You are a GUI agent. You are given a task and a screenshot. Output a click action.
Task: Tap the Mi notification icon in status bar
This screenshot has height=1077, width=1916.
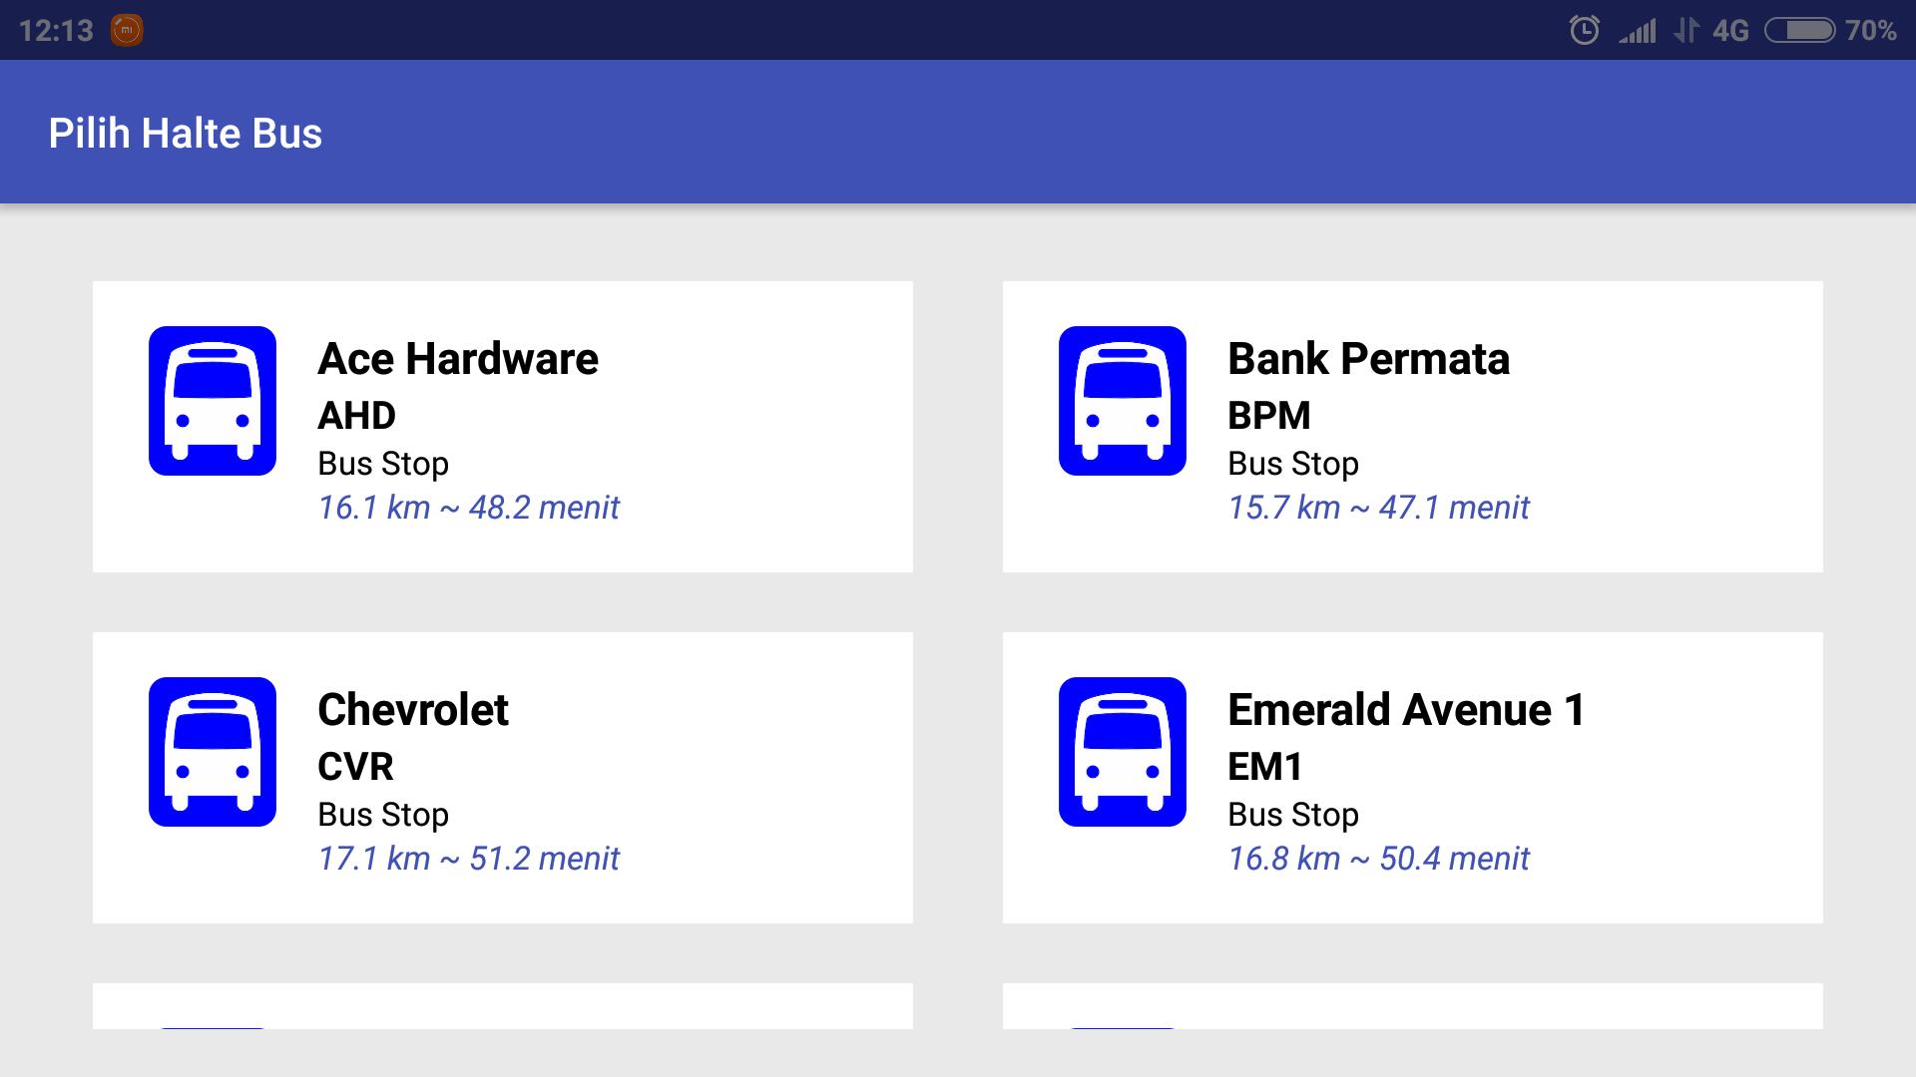click(129, 29)
